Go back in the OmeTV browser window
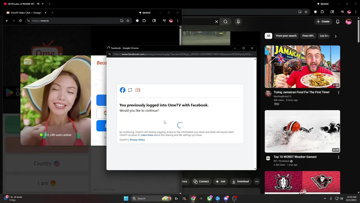This screenshot has width=360, height=203. pyautogui.click(x=7, y=21)
